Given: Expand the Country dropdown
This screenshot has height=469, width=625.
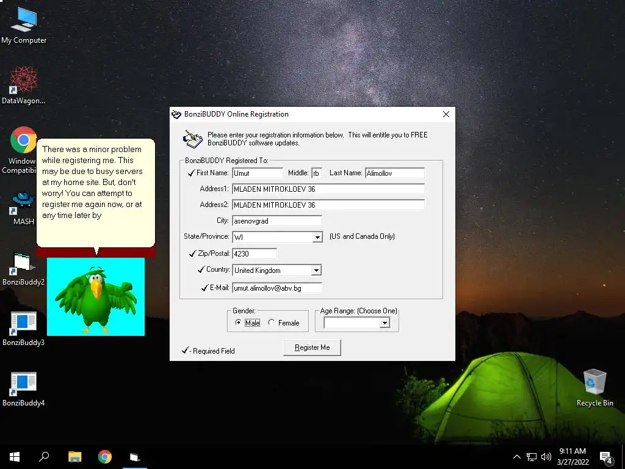Looking at the screenshot, I should tap(316, 271).
